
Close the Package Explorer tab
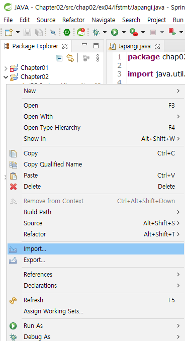point(65,46)
